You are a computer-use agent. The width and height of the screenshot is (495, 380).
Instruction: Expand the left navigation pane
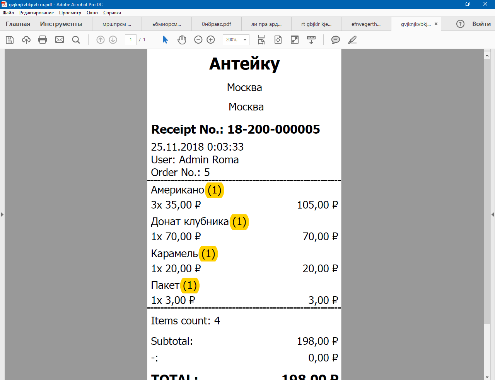(x=2, y=214)
